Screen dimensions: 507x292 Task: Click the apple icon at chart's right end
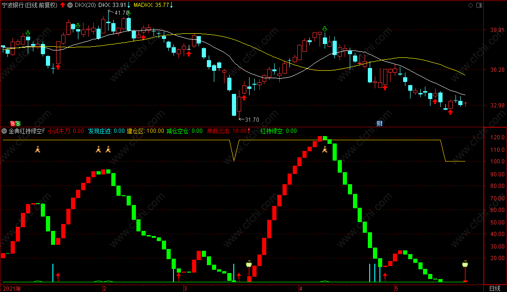[465, 264]
